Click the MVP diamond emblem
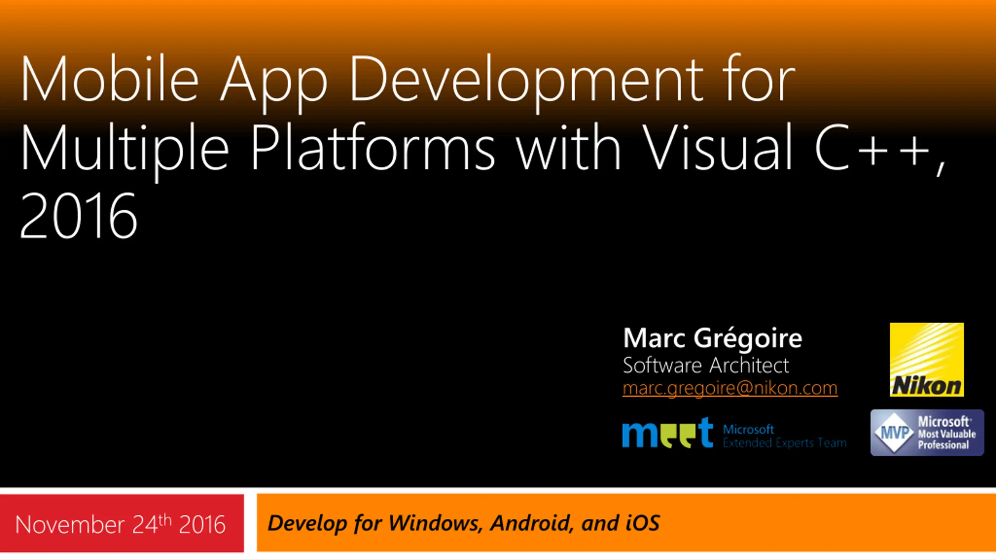This screenshot has height=560, width=996. coord(894,433)
